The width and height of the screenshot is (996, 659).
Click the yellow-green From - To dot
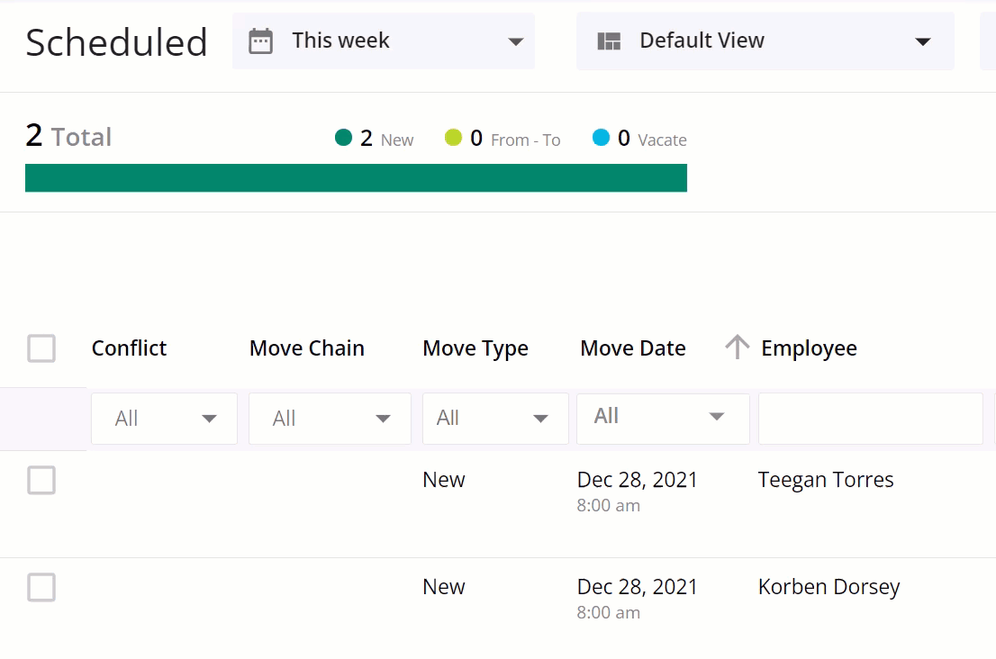tap(453, 138)
